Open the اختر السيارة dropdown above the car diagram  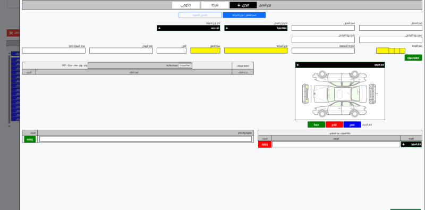pos(340,65)
